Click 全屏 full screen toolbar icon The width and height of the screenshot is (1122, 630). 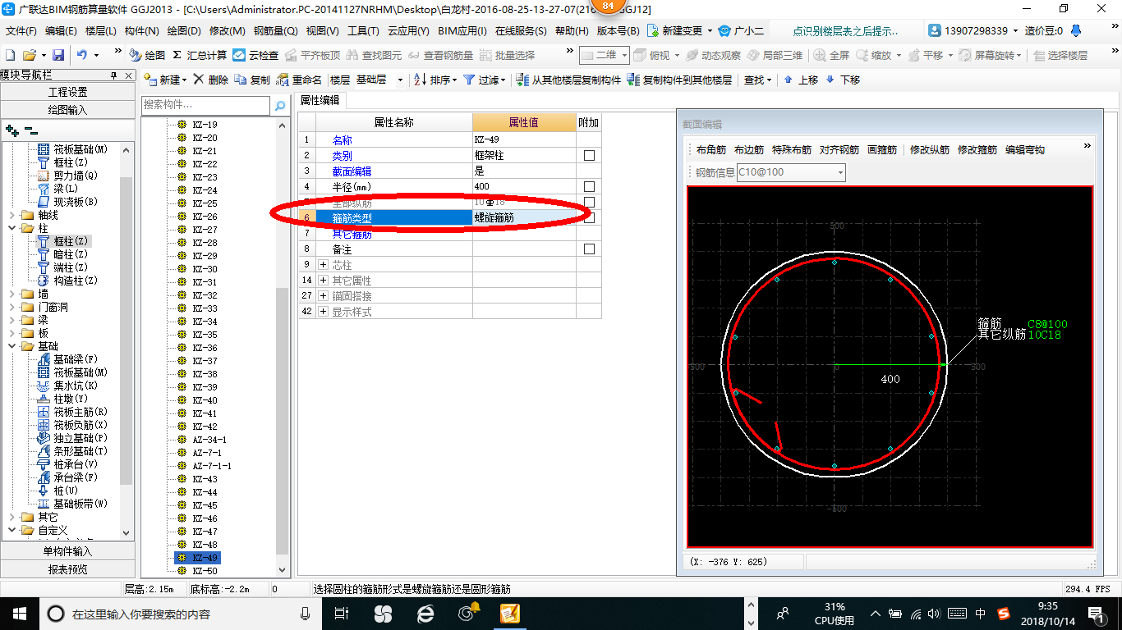click(x=831, y=55)
